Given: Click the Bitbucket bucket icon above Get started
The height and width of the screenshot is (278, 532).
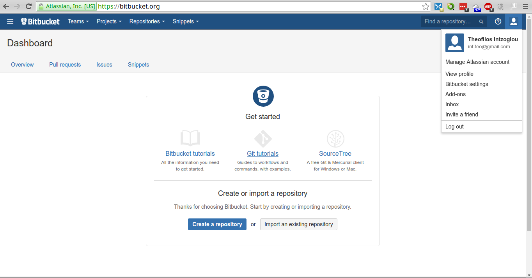Looking at the screenshot, I should pos(263,96).
